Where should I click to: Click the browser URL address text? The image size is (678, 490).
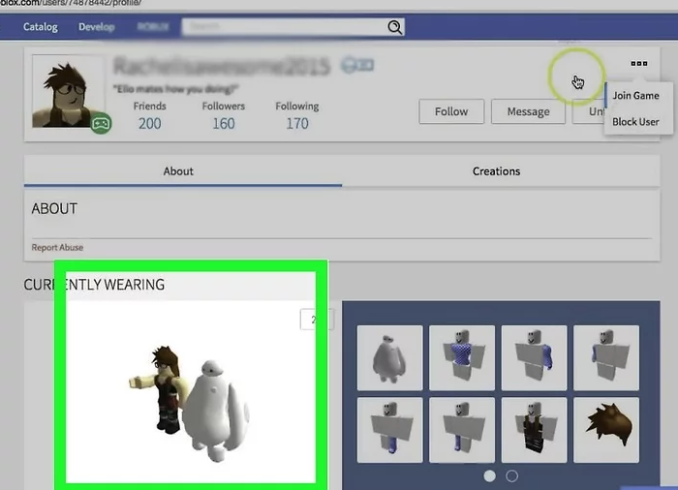tap(71, 3)
